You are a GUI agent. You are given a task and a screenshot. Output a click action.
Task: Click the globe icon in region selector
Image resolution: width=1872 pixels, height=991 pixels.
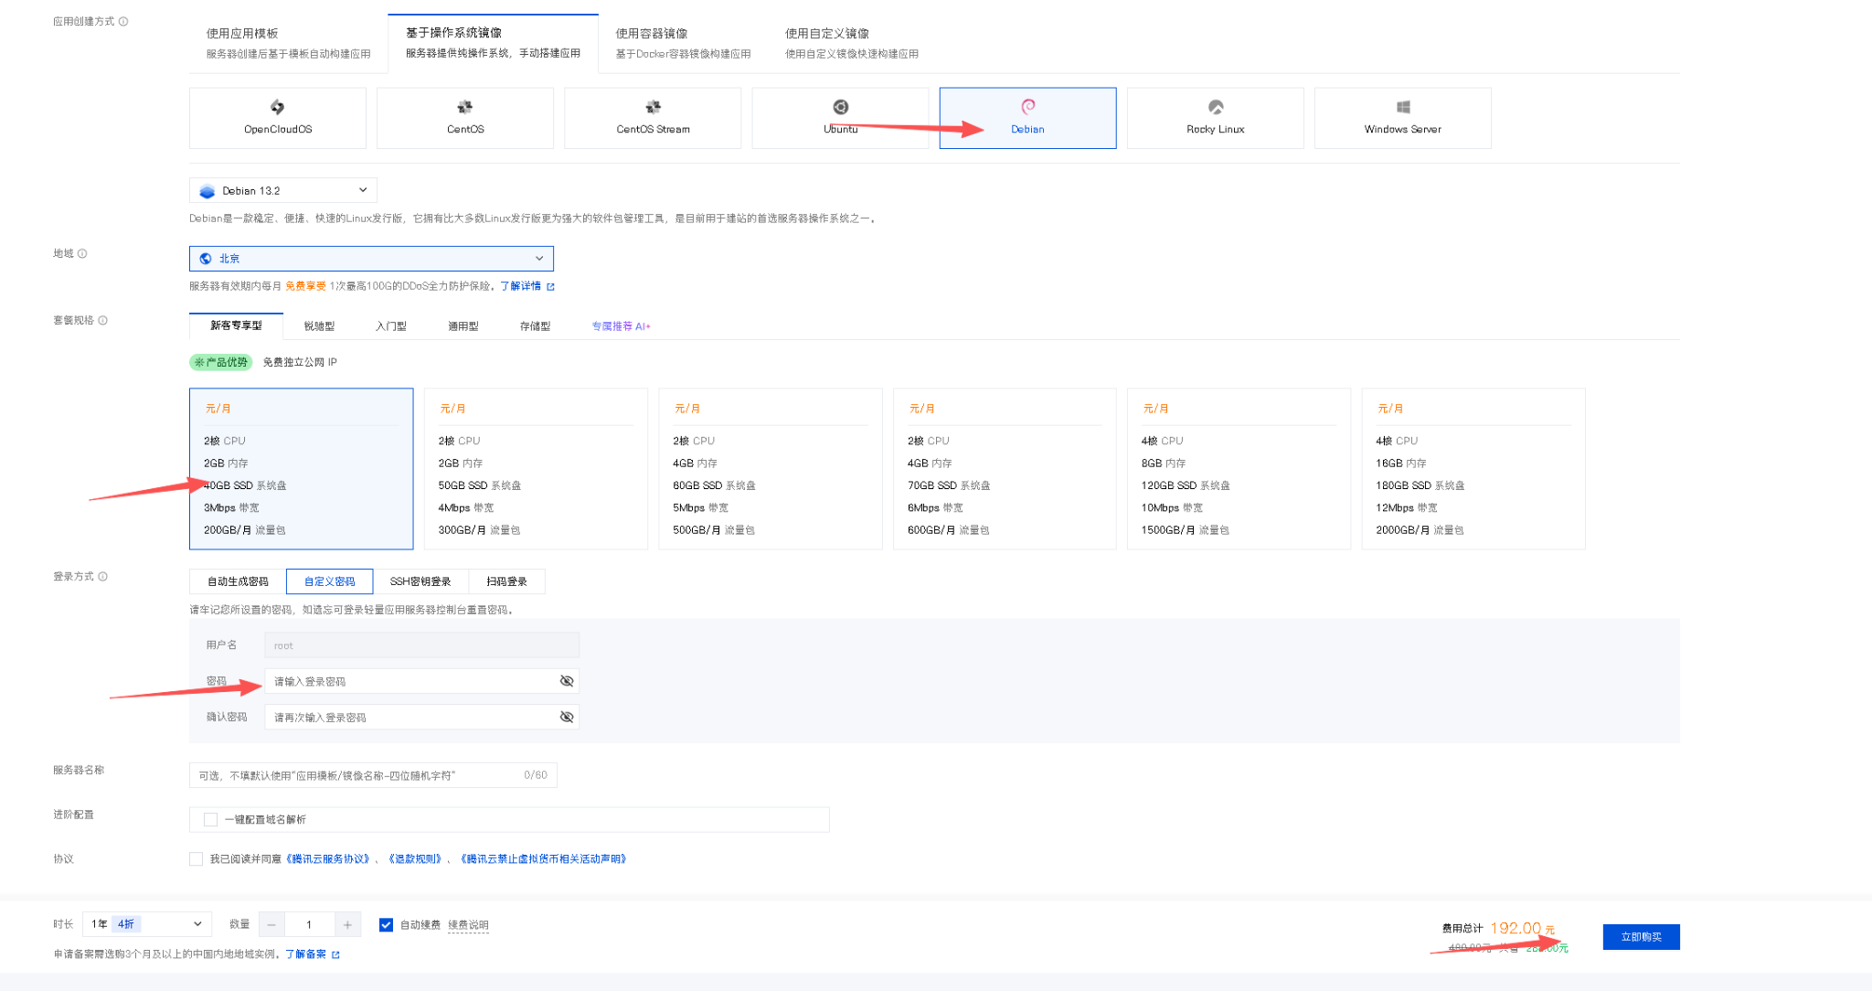tap(206, 259)
